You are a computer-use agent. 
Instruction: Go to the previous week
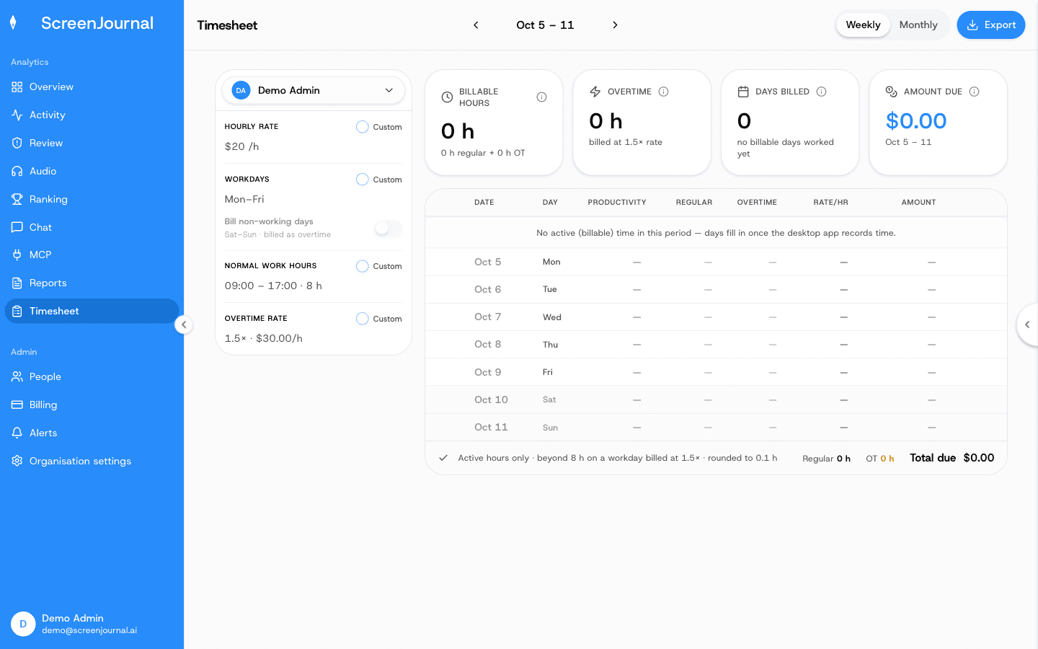476,25
